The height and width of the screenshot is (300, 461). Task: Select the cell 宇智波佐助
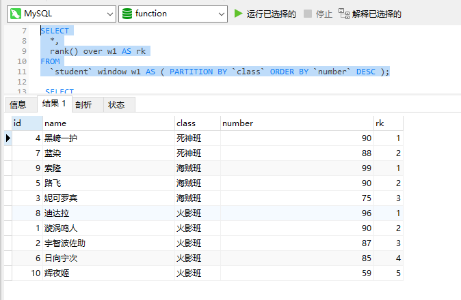109,243
